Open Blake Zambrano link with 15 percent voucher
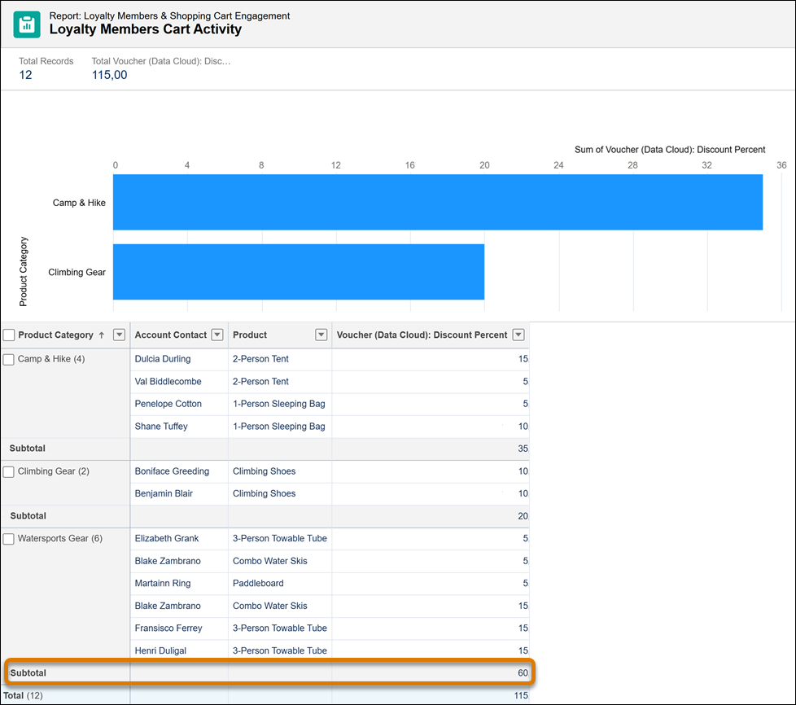The image size is (796, 705). point(168,606)
